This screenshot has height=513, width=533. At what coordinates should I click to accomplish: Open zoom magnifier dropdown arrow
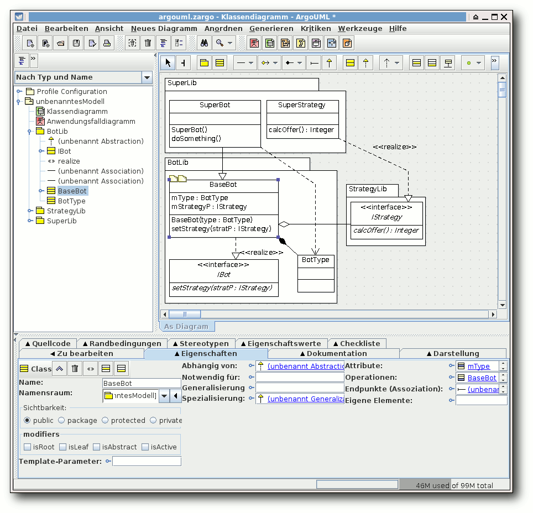pos(230,43)
